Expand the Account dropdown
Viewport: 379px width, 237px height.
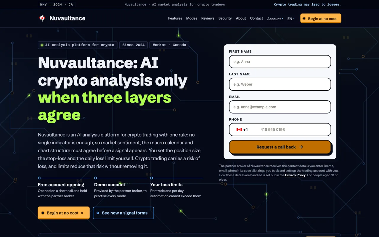coord(275,19)
